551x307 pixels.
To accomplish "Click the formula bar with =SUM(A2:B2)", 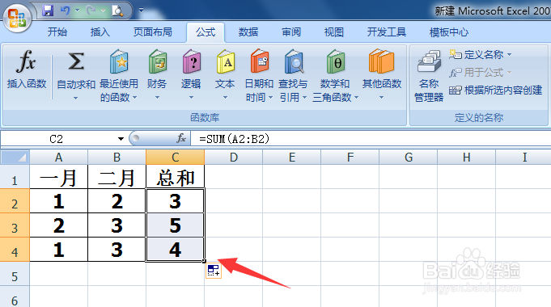I will [371, 139].
